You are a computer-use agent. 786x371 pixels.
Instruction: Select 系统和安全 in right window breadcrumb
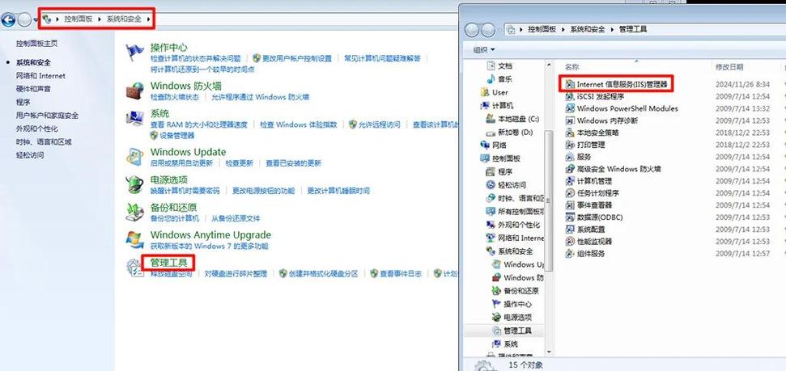(x=588, y=30)
